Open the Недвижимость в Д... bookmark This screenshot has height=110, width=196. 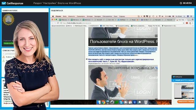[x=169, y=26]
